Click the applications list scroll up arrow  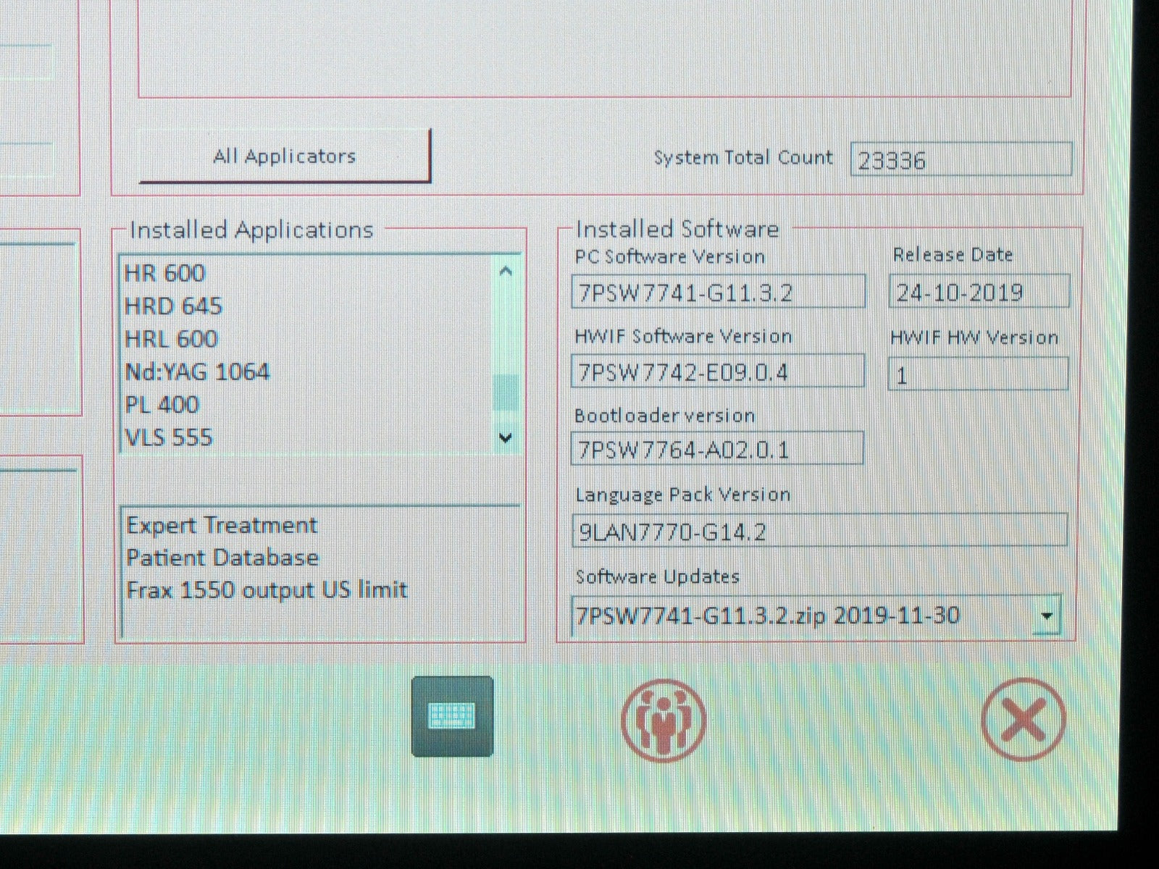[506, 272]
